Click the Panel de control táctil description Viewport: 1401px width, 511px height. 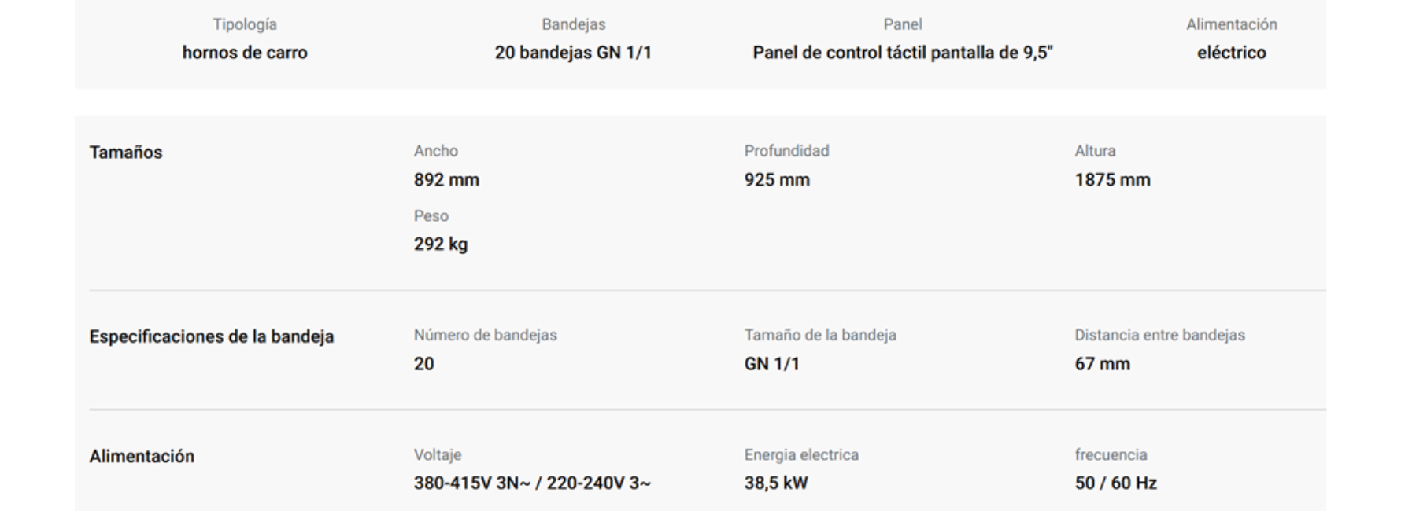pyautogui.click(x=903, y=53)
